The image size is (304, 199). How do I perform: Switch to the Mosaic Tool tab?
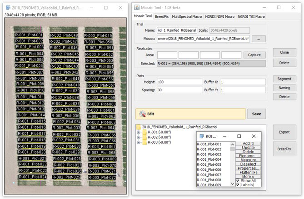coord(143,16)
